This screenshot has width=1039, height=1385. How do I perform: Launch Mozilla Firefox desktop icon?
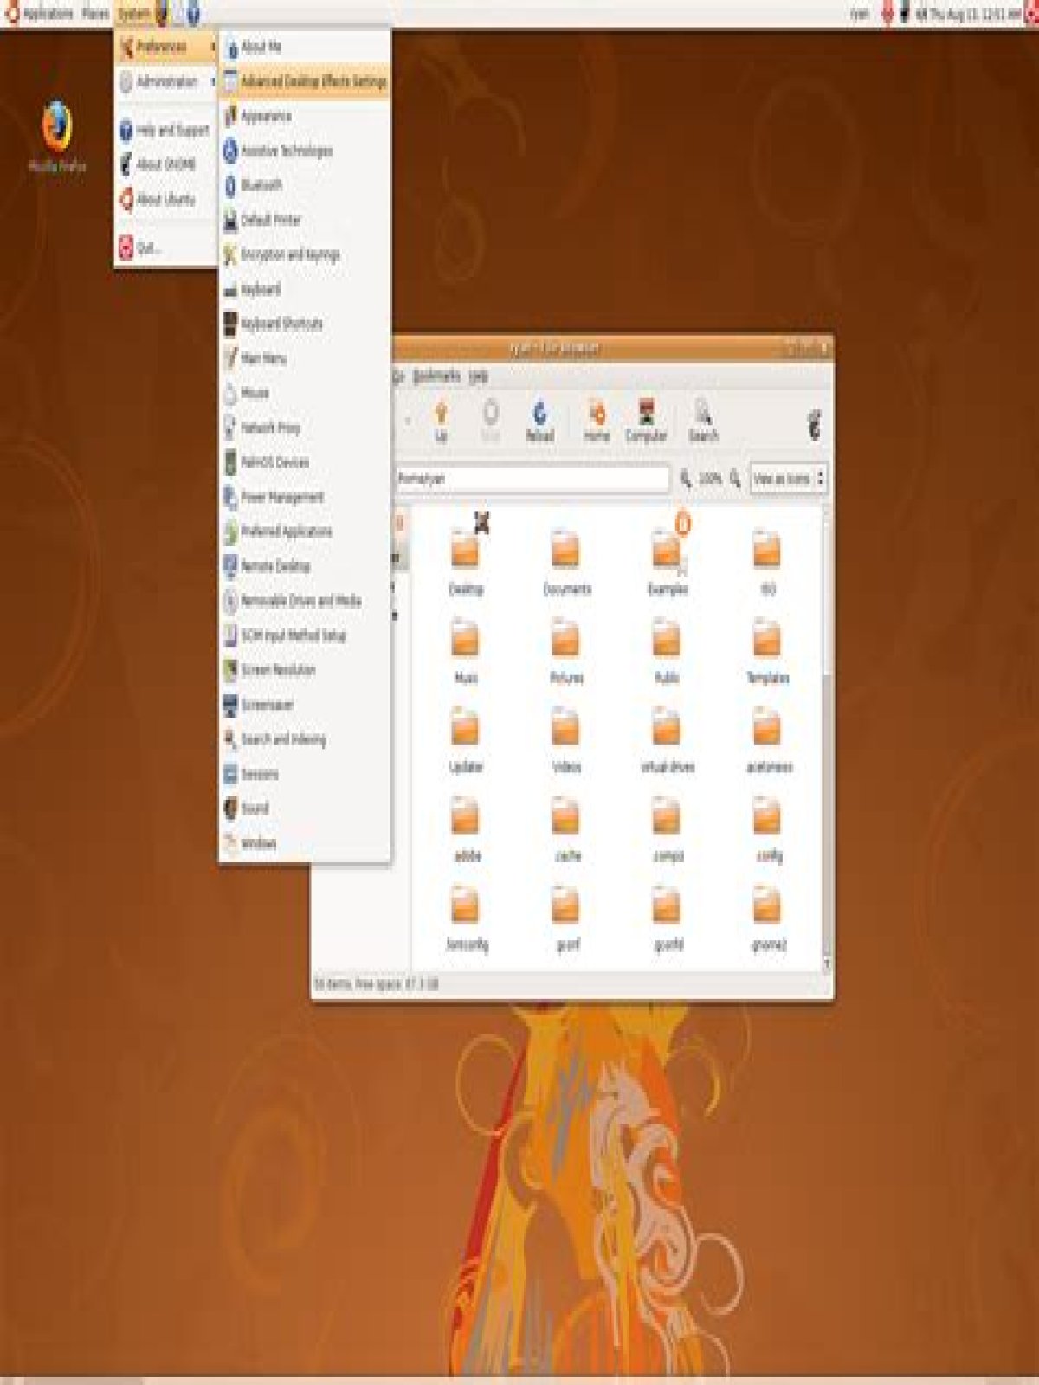[57, 137]
